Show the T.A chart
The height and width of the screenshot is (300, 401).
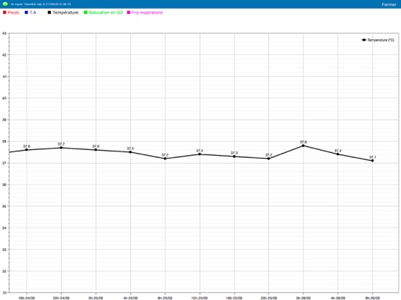(x=33, y=12)
